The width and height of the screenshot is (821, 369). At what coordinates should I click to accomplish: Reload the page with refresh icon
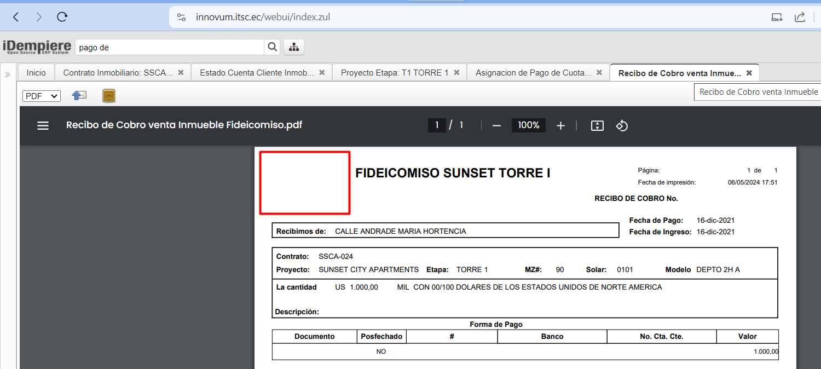pos(62,17)
